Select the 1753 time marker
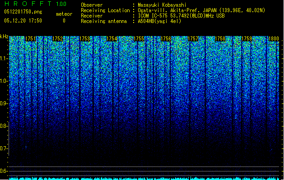The image size is (284, 180). 84,39
